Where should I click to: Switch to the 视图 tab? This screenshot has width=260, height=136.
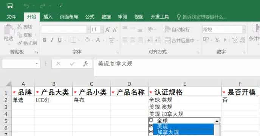pyautogui.click(x=139, y=17)
